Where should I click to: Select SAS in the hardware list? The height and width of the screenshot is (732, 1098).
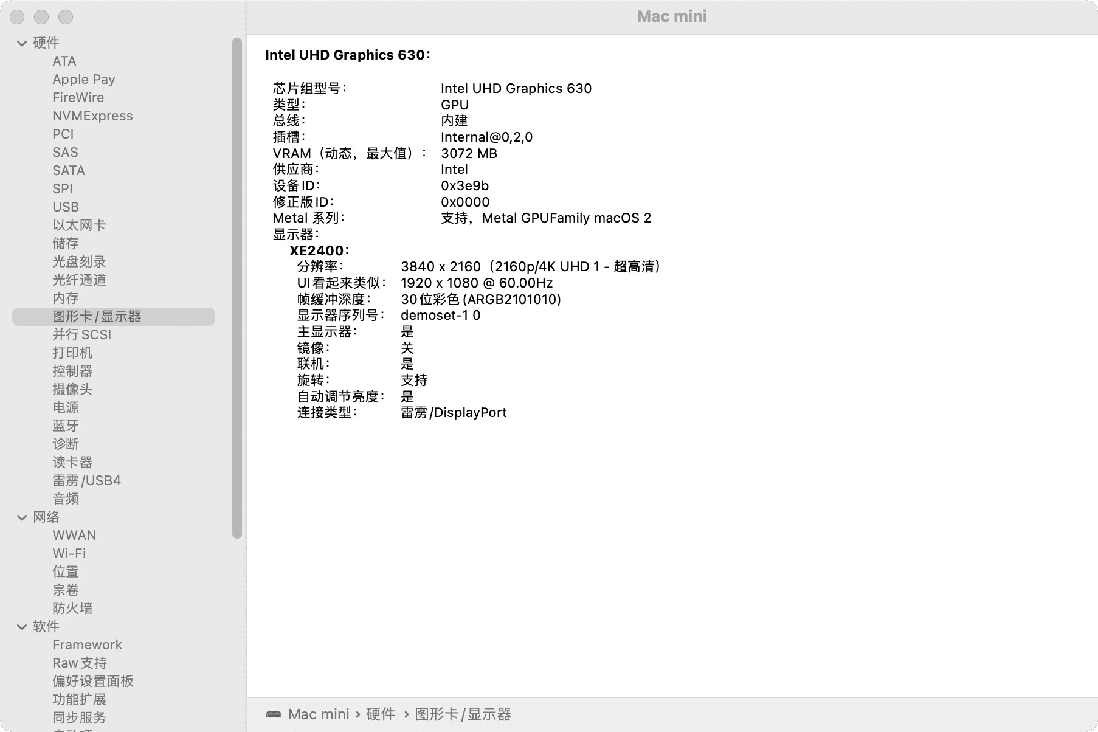coord(65,153)
